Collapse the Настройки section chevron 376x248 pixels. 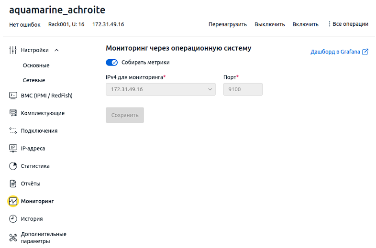(56, 50)
